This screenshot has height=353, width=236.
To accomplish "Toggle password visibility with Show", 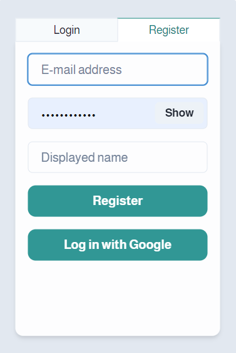I will (179, 113).
